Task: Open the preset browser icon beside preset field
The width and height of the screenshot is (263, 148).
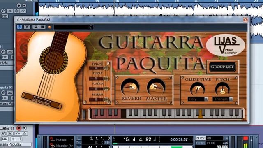Action: coord(91,27)
